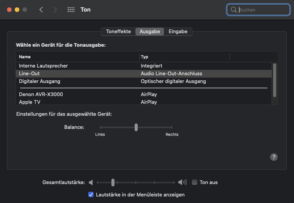
Task: Select the Ausgabe tab
Action: click(x=150, y=32)
